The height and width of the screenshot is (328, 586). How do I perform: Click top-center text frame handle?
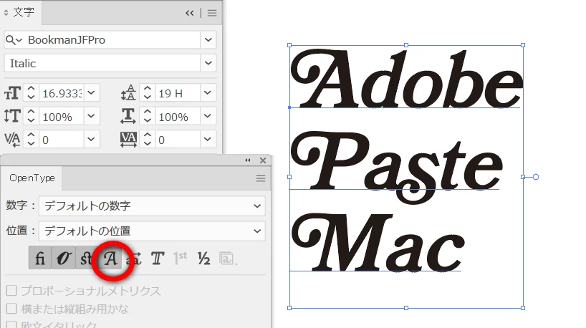pos(406,45)
